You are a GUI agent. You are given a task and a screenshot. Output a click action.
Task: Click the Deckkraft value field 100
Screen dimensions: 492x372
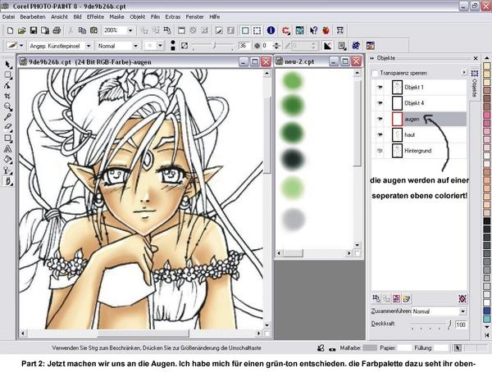(460, 324)
